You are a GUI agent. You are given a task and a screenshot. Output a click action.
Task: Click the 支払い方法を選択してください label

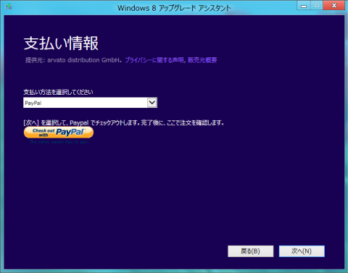(x=58, y=92)
